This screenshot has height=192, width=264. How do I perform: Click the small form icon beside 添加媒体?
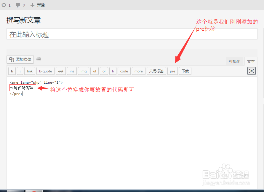pos(39,59)
